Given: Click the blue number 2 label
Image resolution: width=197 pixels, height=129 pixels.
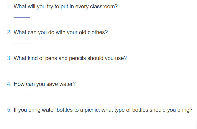Looking at the screenshot, I should pos(9,32).
